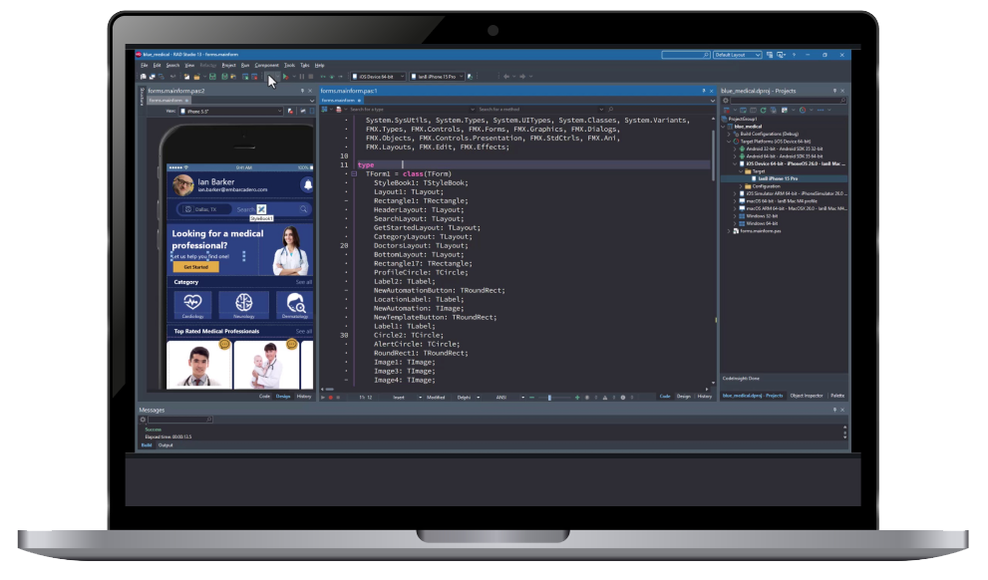Switch to Design tab in code editor
The height and width of the screenshot is (580, 988).
pos(684,396)
